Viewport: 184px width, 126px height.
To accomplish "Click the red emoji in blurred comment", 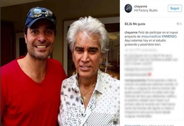I will [x=149, y=74].
